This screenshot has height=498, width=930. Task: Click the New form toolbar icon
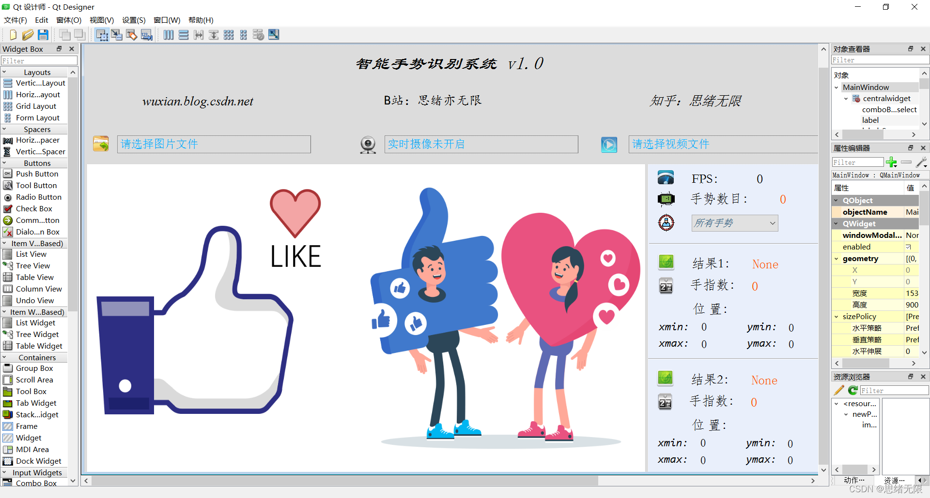tap(13, 35)
